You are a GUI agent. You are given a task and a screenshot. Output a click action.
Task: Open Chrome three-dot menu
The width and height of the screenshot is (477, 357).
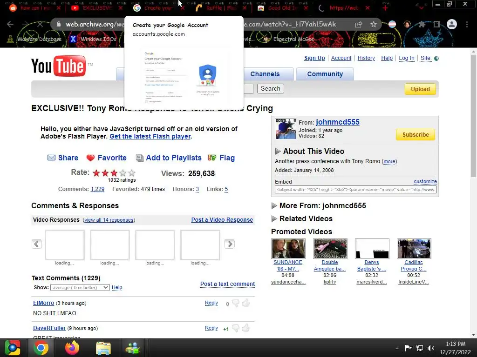pyautogui.click(x=467, y=24)
